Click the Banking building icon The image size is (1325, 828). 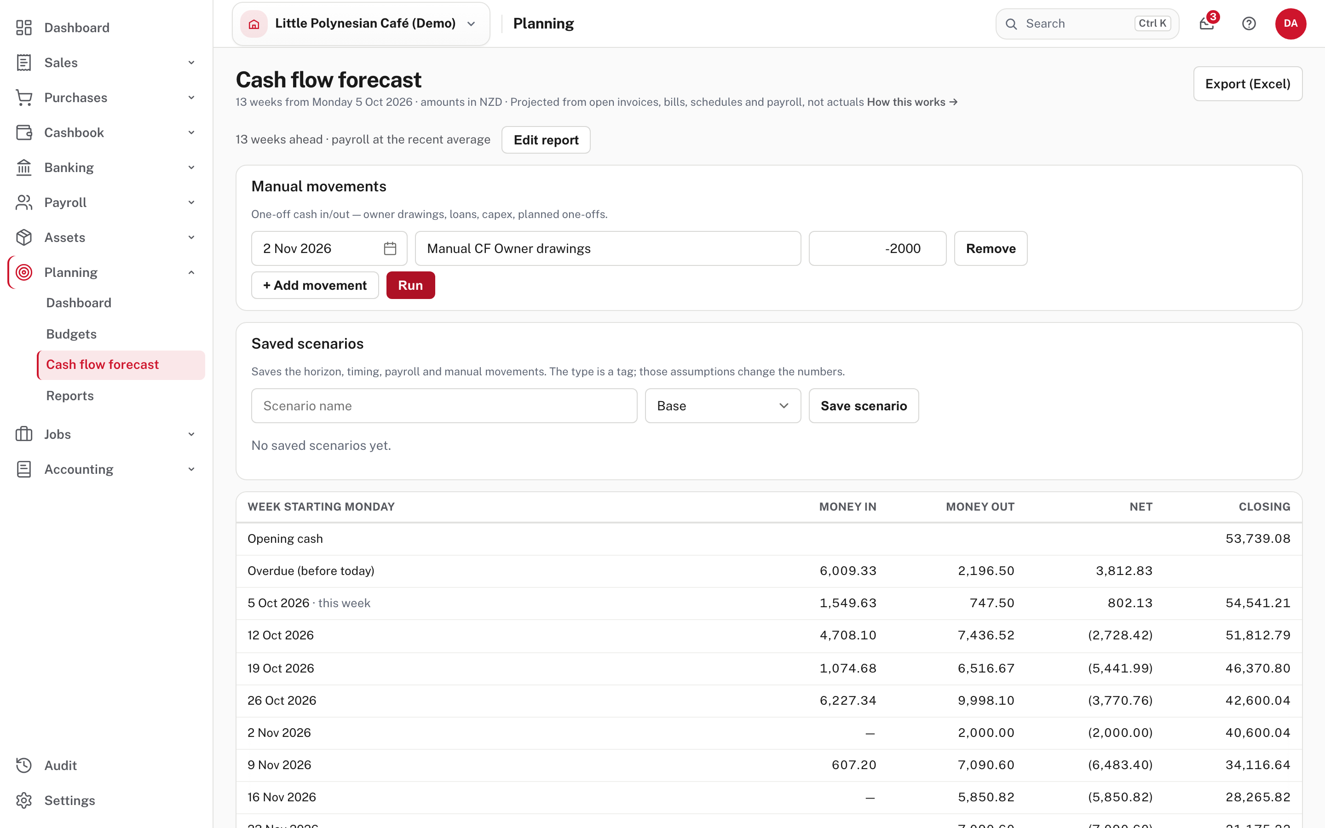tap(23, 167)
